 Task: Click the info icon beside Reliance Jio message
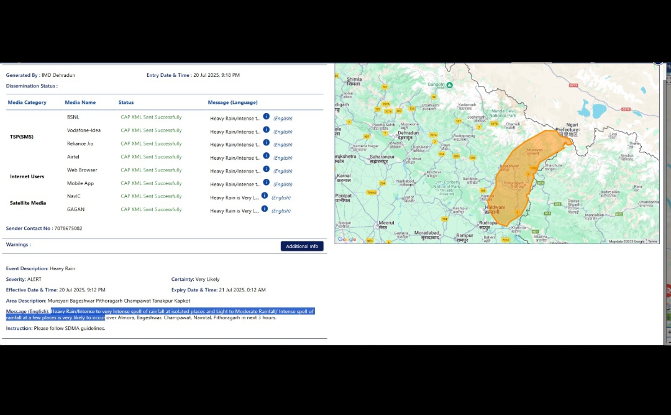pos(266,143)
